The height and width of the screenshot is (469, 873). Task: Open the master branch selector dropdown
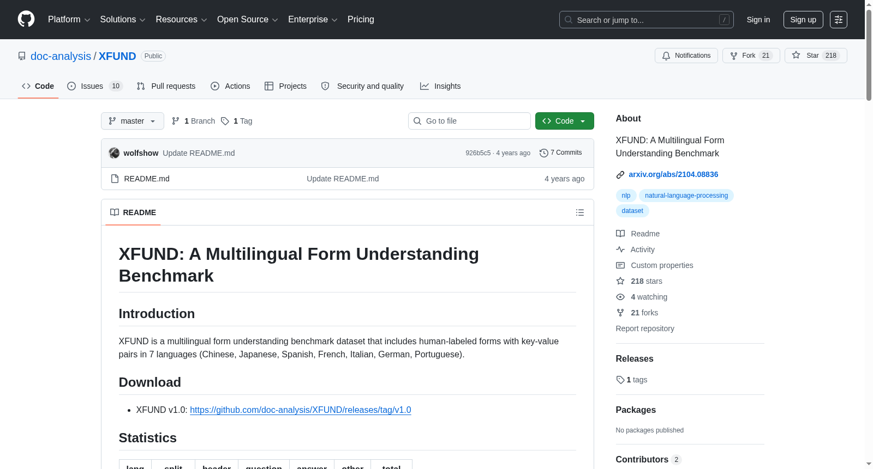[133, 121]
